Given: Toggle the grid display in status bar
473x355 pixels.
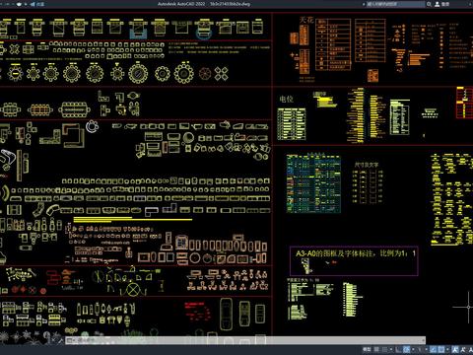Looking at the screenshot, I should (376, 349).
